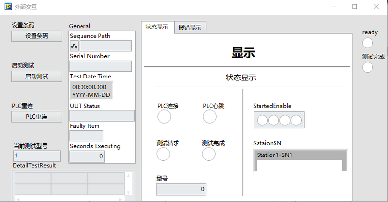388x202 pixels.
Task: Click the LabVIEW icon in title bar
Action: [x=8, y=7]
